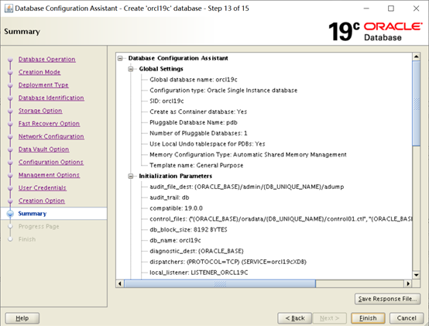Select 'Global database name: orcl19c' row
Screen dimensions: 429x326
[194, 80]
